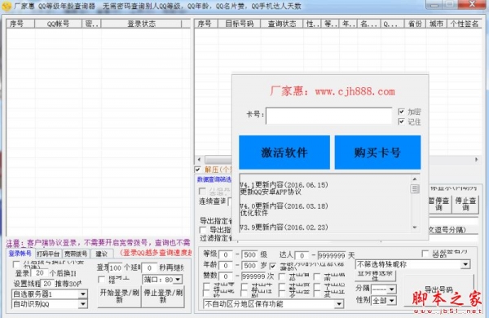Toggle the 解压 checkbox

[197, 170]
